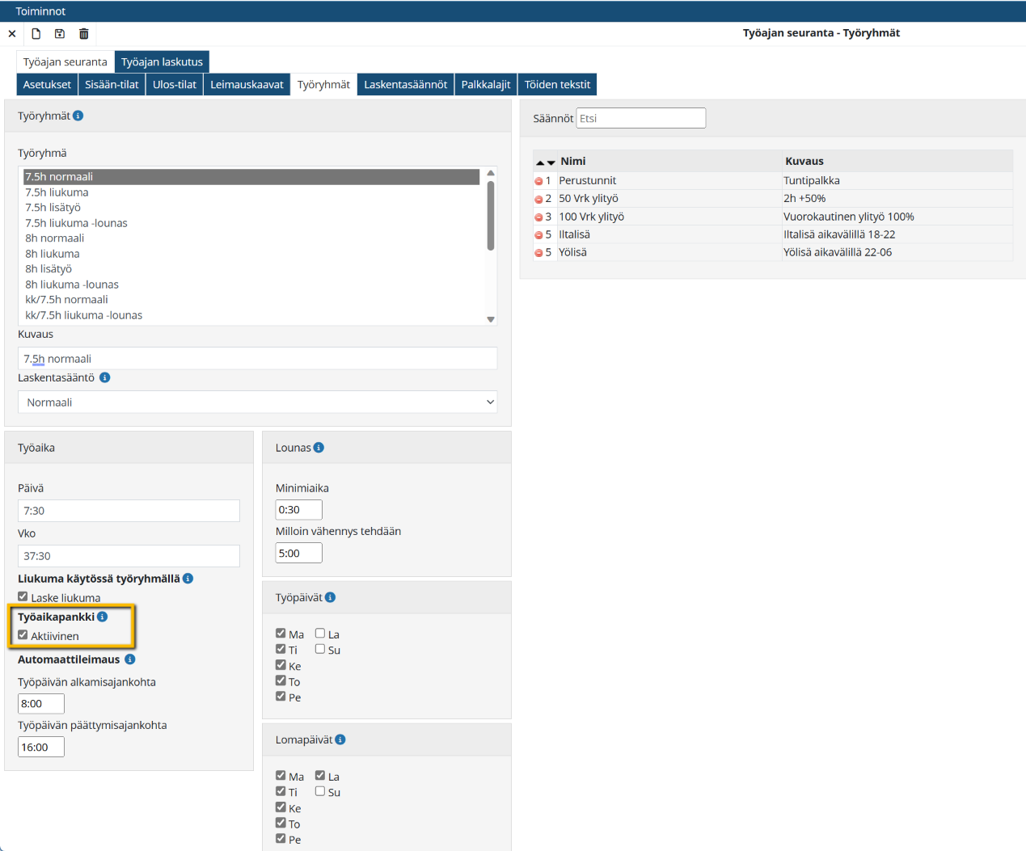Show info icon beside Lounas heading
Viewport: 1026px width, 851px height.
[319, 448]
